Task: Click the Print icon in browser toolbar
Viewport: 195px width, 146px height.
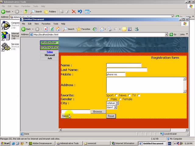Action: (x=110, y=29)
